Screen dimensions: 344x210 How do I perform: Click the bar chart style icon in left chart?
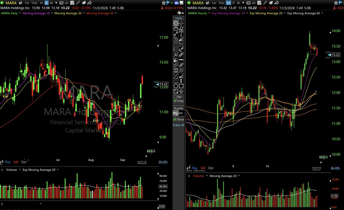[66, 3]
